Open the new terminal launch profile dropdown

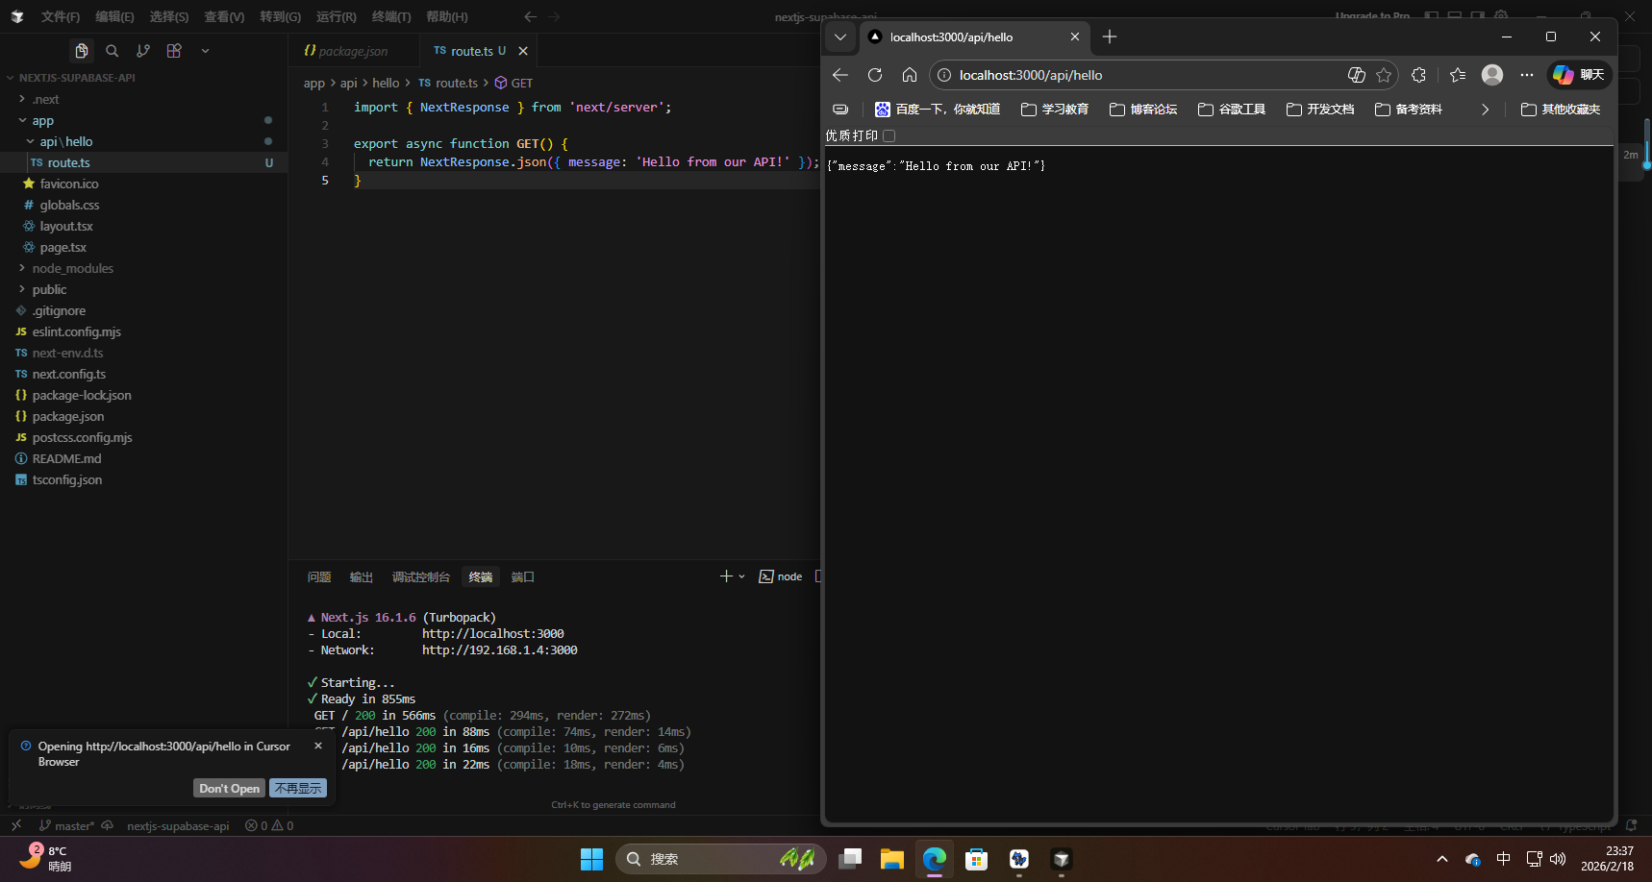[x=741, y=576]
